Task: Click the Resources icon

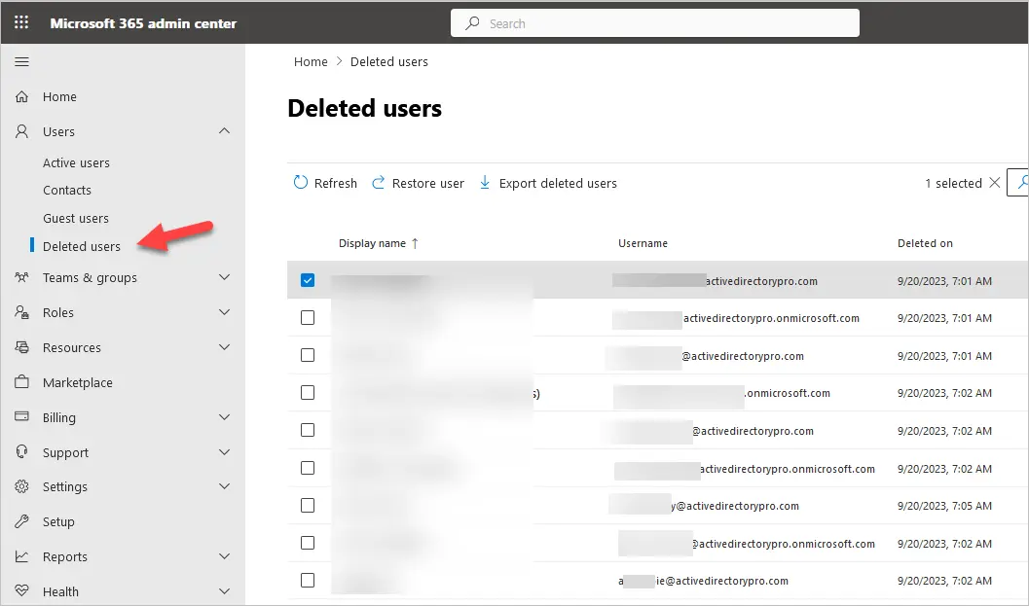Action: 21,347
